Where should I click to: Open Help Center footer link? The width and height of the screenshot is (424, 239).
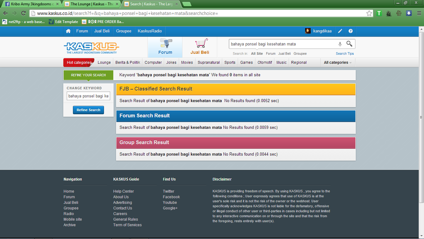124,191
